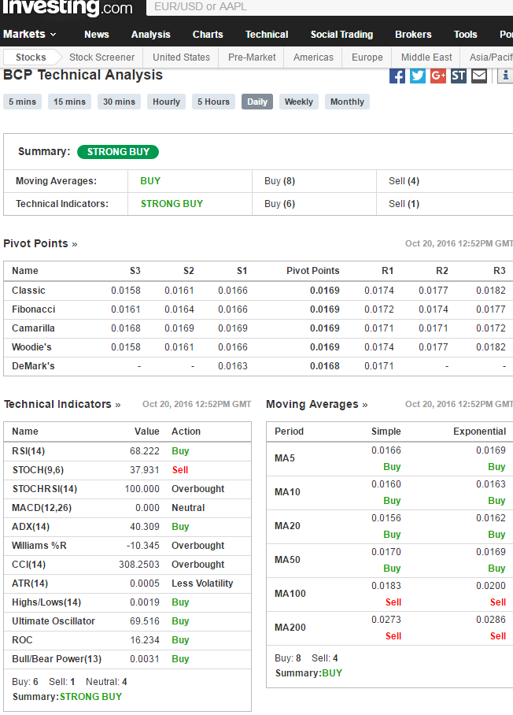Screen dimensions: 513x715
Task: Switch to the 5 Hours timeframe
Action: 213,102
